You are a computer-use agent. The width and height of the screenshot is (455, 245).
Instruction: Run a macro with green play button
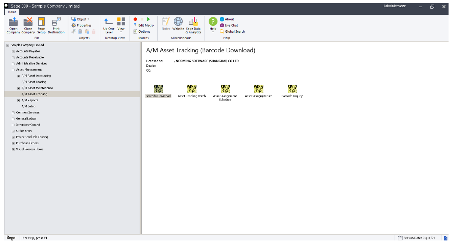[149, 19]
